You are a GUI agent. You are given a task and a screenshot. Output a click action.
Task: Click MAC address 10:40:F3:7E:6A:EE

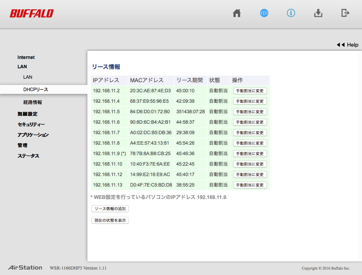(x=150, y=164)
